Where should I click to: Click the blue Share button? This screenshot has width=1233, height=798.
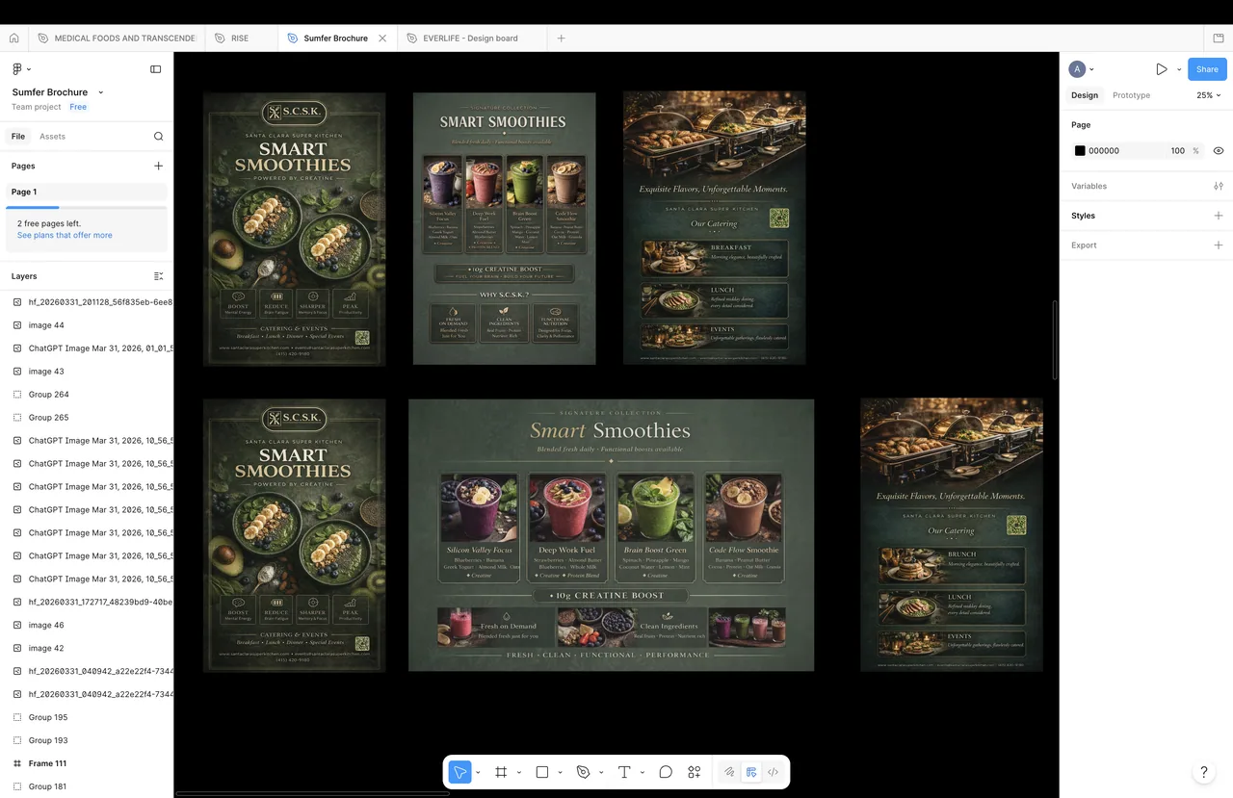[1207, 69]
